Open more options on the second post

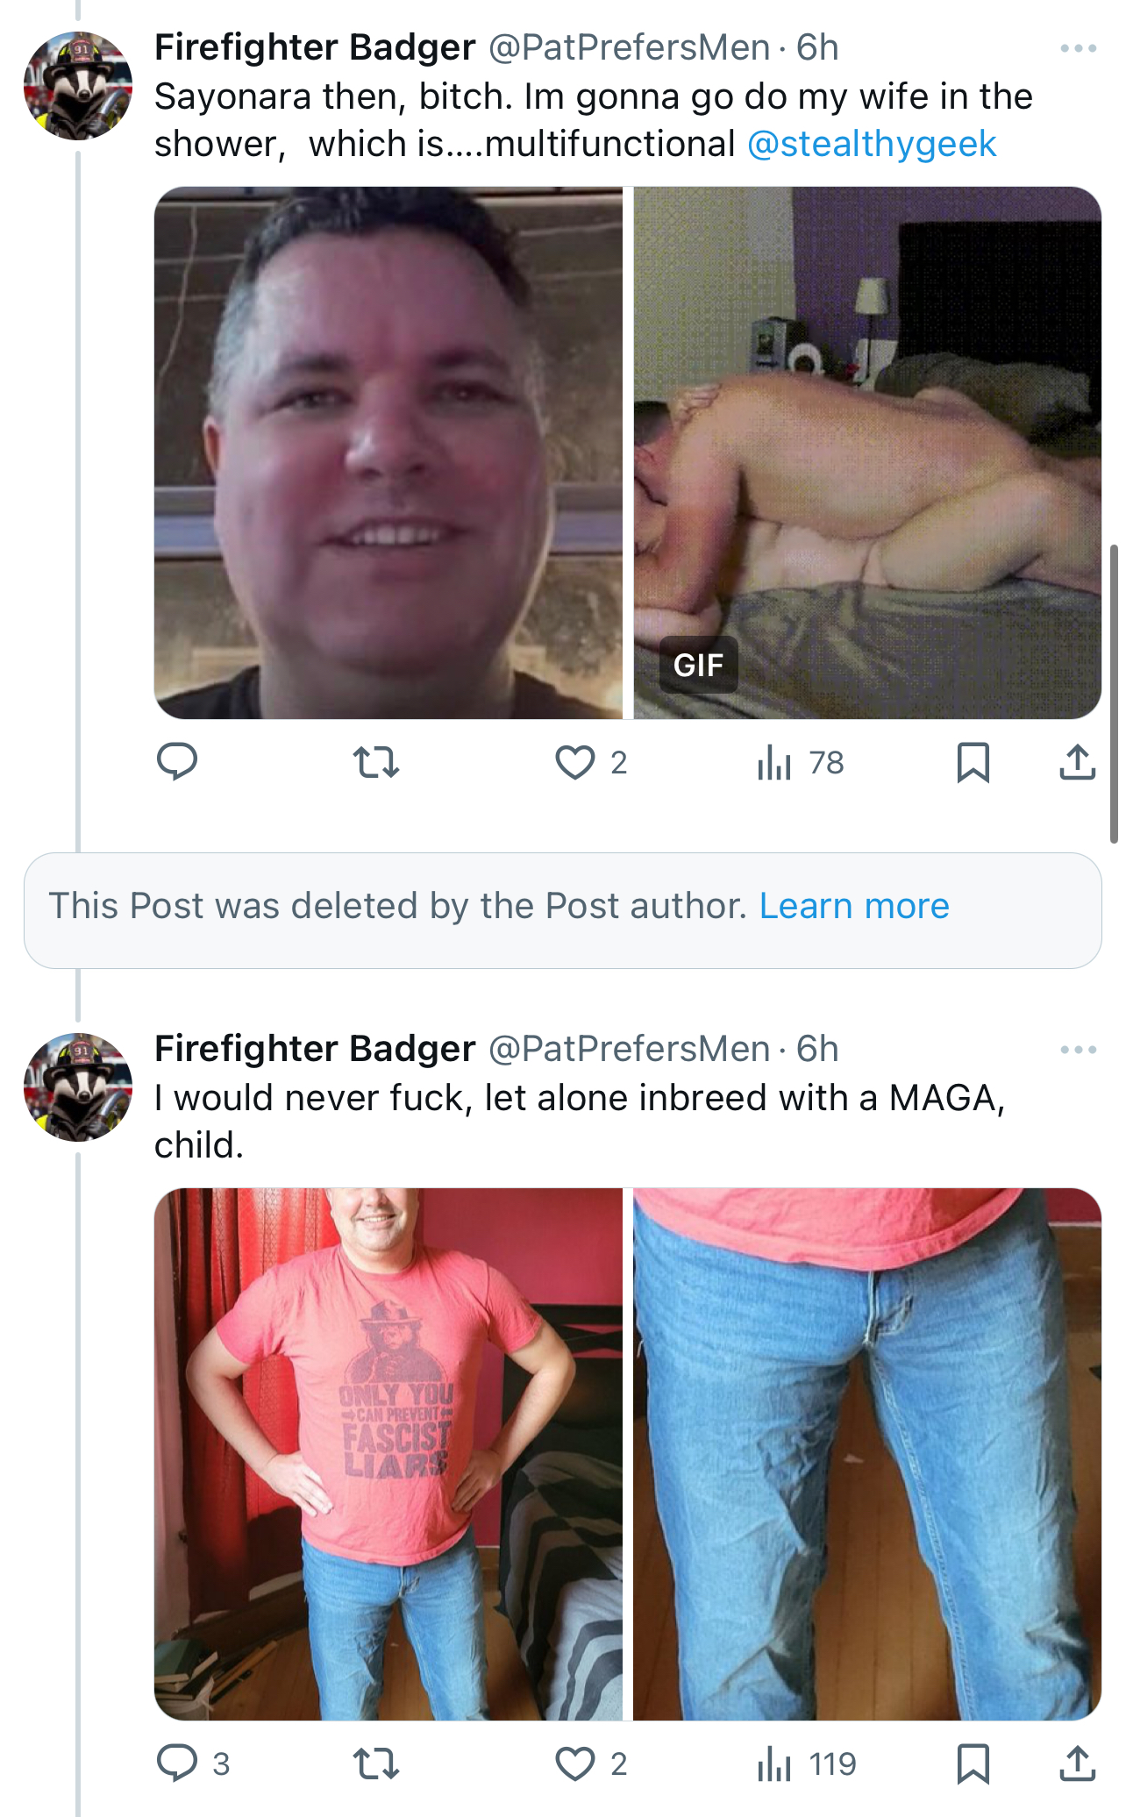pyautogui.click(x=1079, y=1050)
